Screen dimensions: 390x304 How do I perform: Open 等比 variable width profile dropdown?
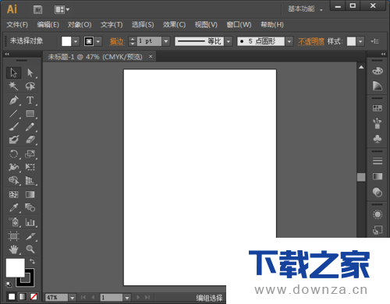[x=229, y=41]
